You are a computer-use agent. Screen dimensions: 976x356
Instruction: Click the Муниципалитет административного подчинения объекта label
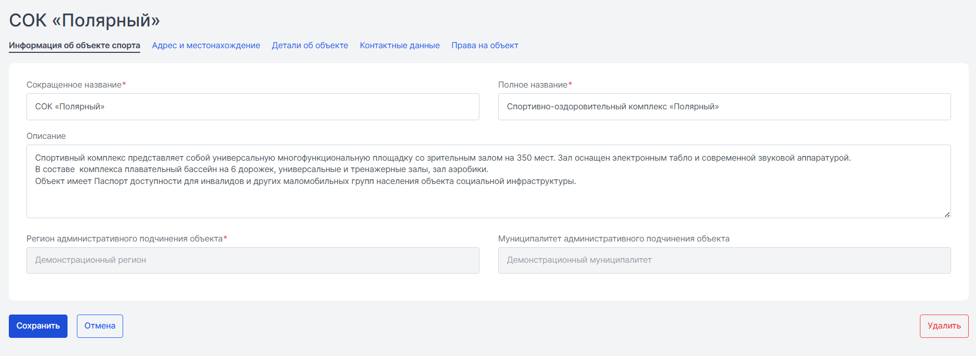pyautogui.click(x=613, y=238)
